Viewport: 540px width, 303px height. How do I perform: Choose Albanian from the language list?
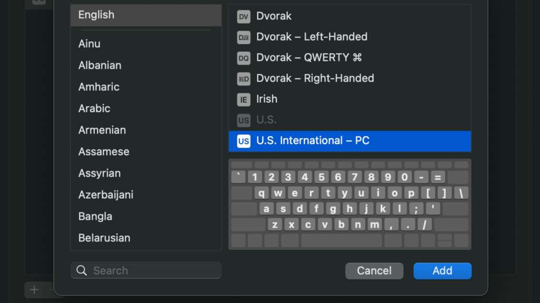coord(100,65)
